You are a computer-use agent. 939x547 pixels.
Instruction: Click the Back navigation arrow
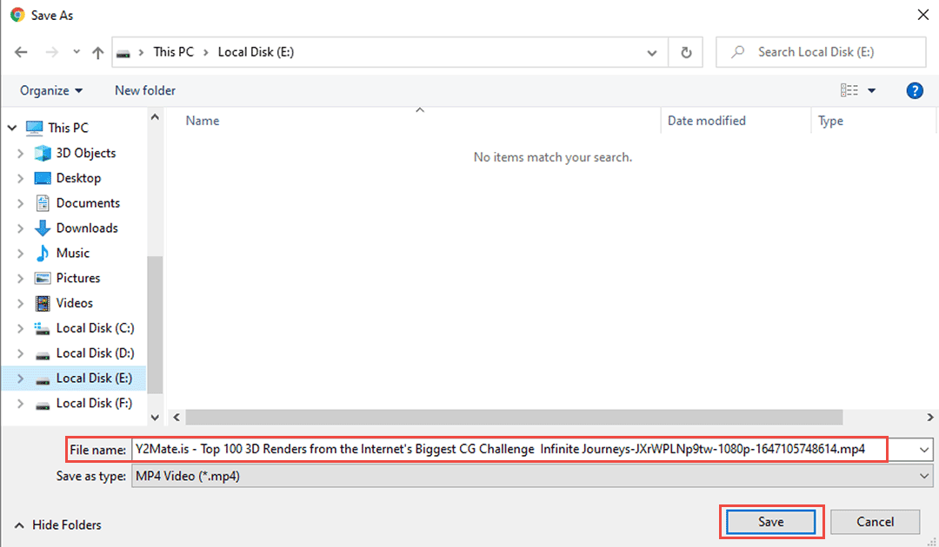tap(21, 53)
